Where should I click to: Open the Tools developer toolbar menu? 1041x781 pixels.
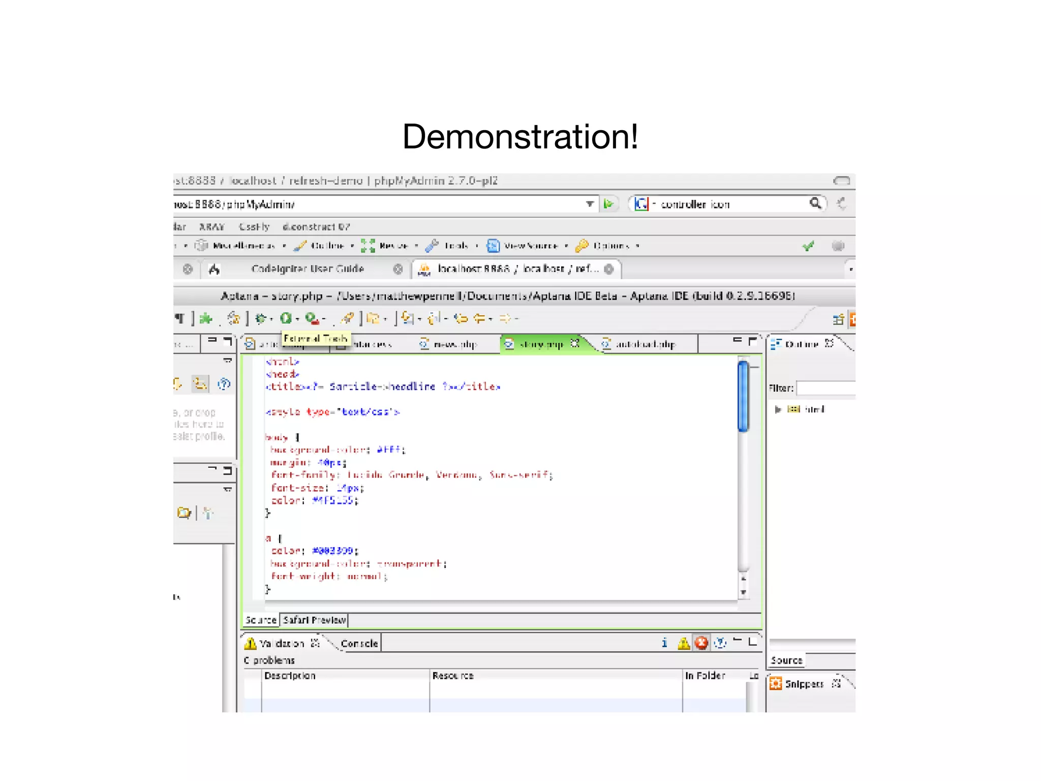coord(452,246)
